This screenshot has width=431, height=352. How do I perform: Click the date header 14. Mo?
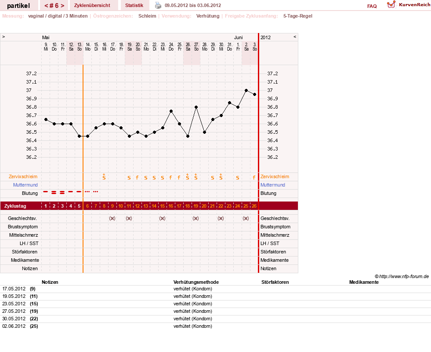88,47
